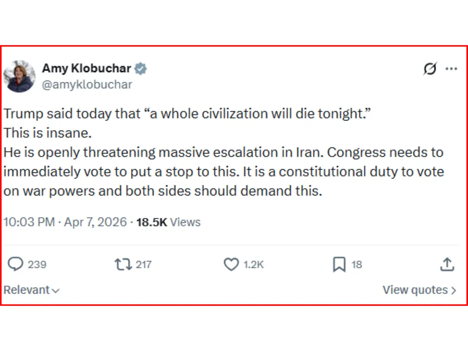Click the Amy Klobuchar display name

(x=87, y=68)
